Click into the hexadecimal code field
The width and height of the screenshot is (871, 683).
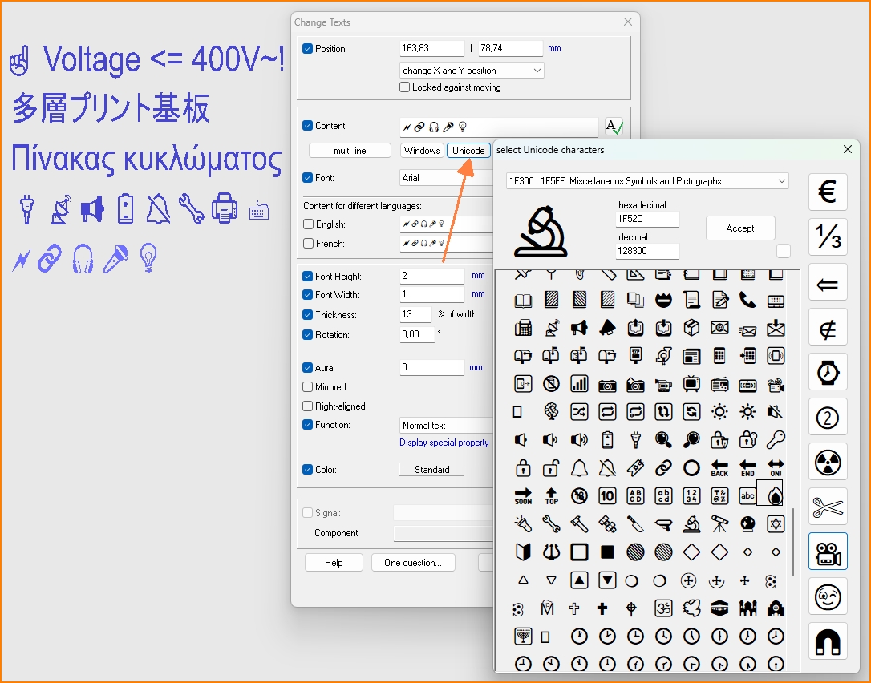click(646, 219)
